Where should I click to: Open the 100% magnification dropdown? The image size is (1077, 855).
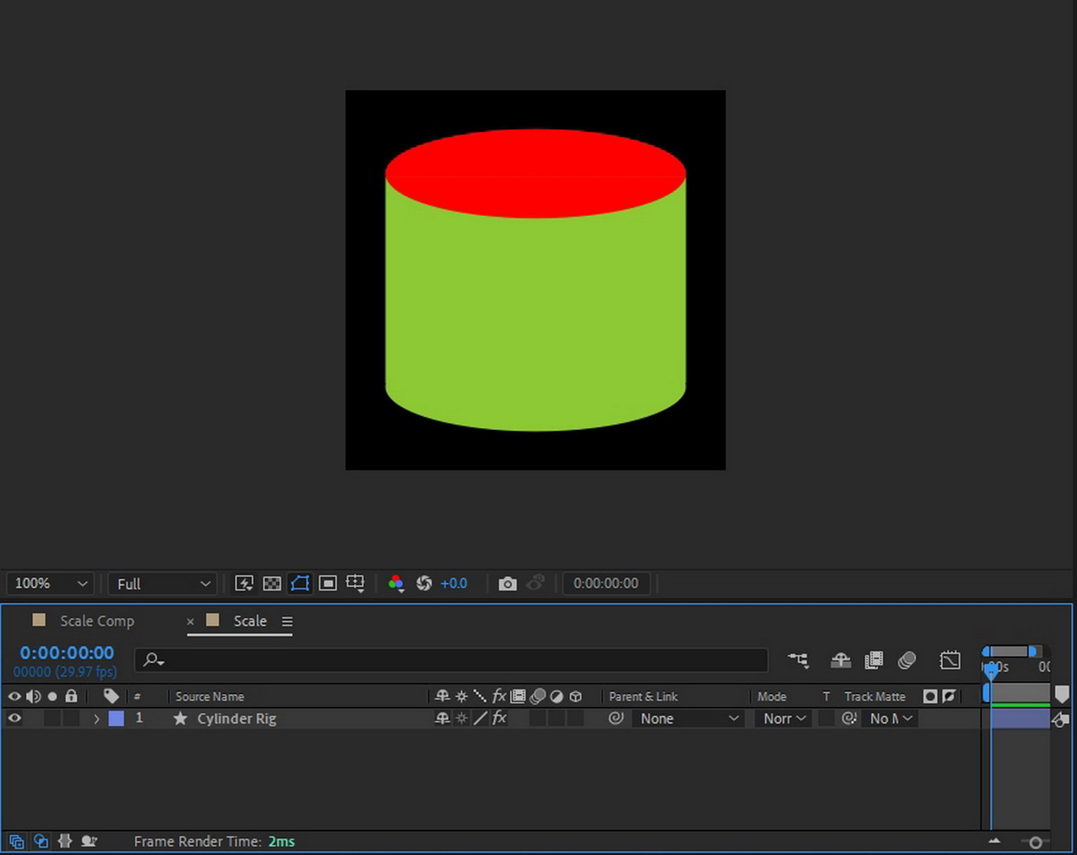50,584
